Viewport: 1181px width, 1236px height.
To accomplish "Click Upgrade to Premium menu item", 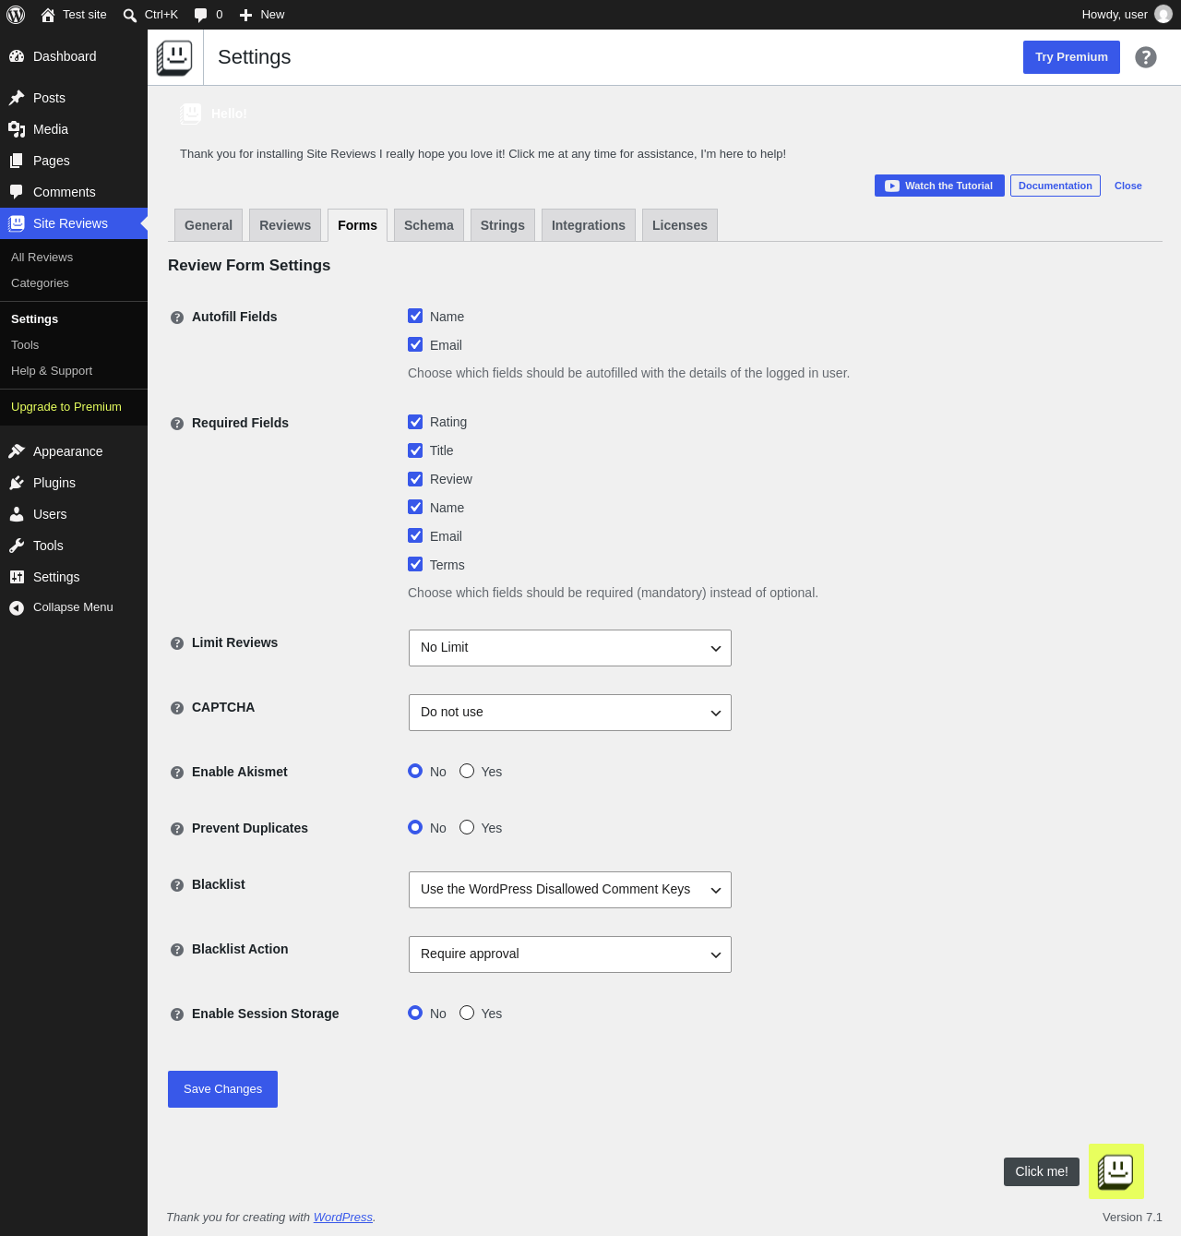I will coord(66,407).
